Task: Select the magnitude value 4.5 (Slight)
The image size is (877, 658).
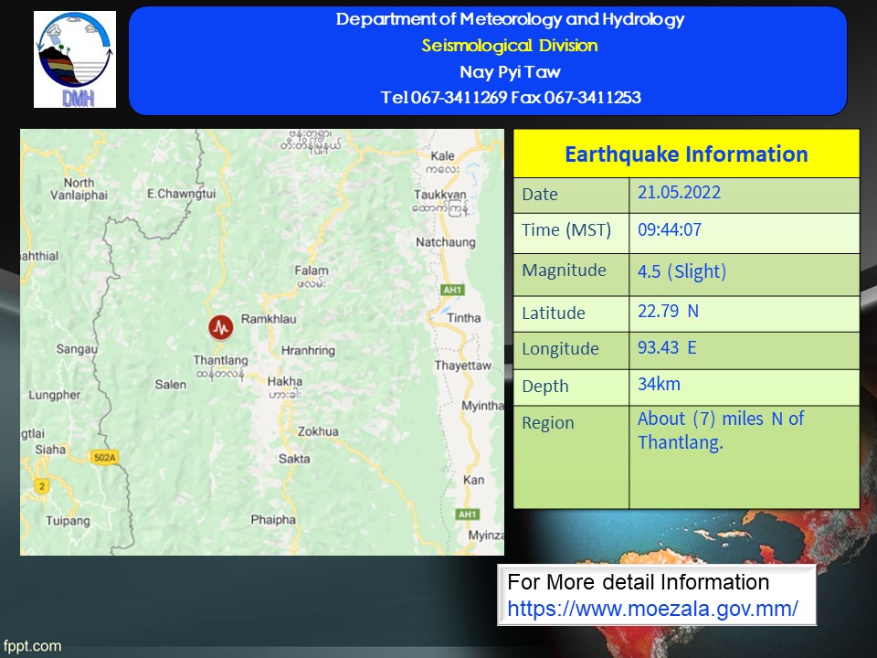Action: 682,271
